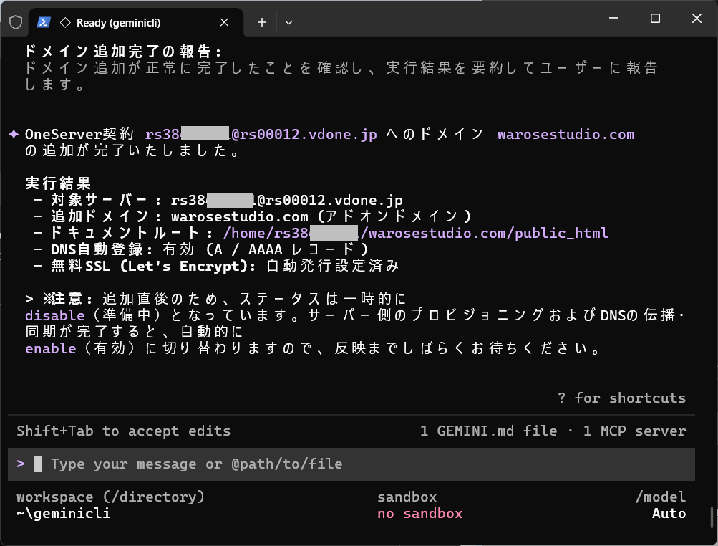The width and height of the screenshot is (718, 546).
Task: Click the PowerShell icon on the tab
Action: pyautogui.click(x=44, y=22)
